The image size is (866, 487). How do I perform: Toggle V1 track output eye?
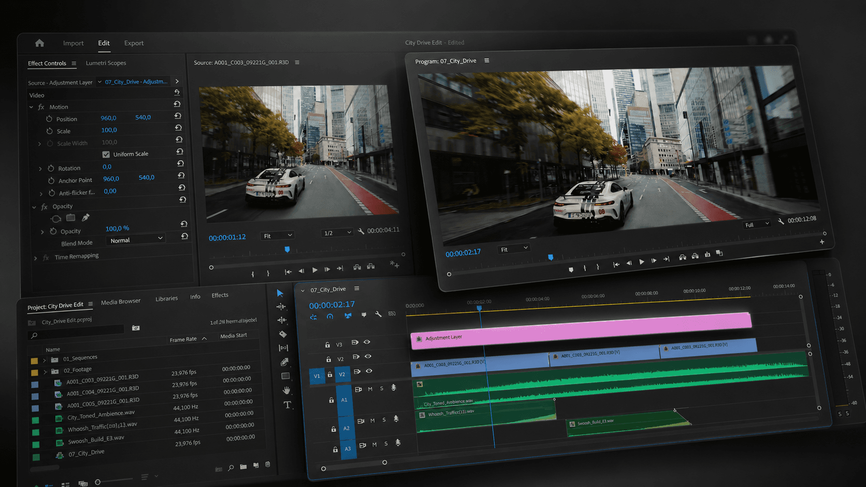[369, 371]
